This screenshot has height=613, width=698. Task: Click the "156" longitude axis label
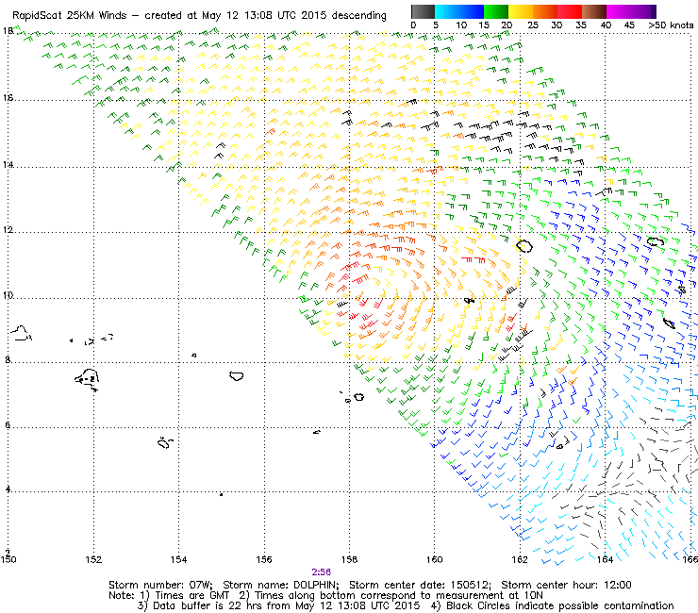[264, 559]
